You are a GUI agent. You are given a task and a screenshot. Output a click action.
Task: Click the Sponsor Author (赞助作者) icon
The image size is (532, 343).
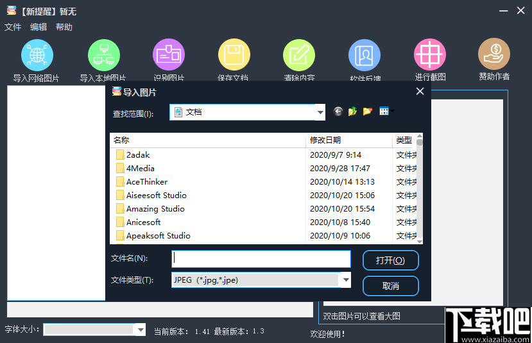point(494,54)
